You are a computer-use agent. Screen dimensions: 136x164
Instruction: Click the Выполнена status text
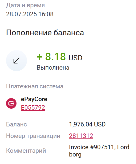tap(53, 67)
